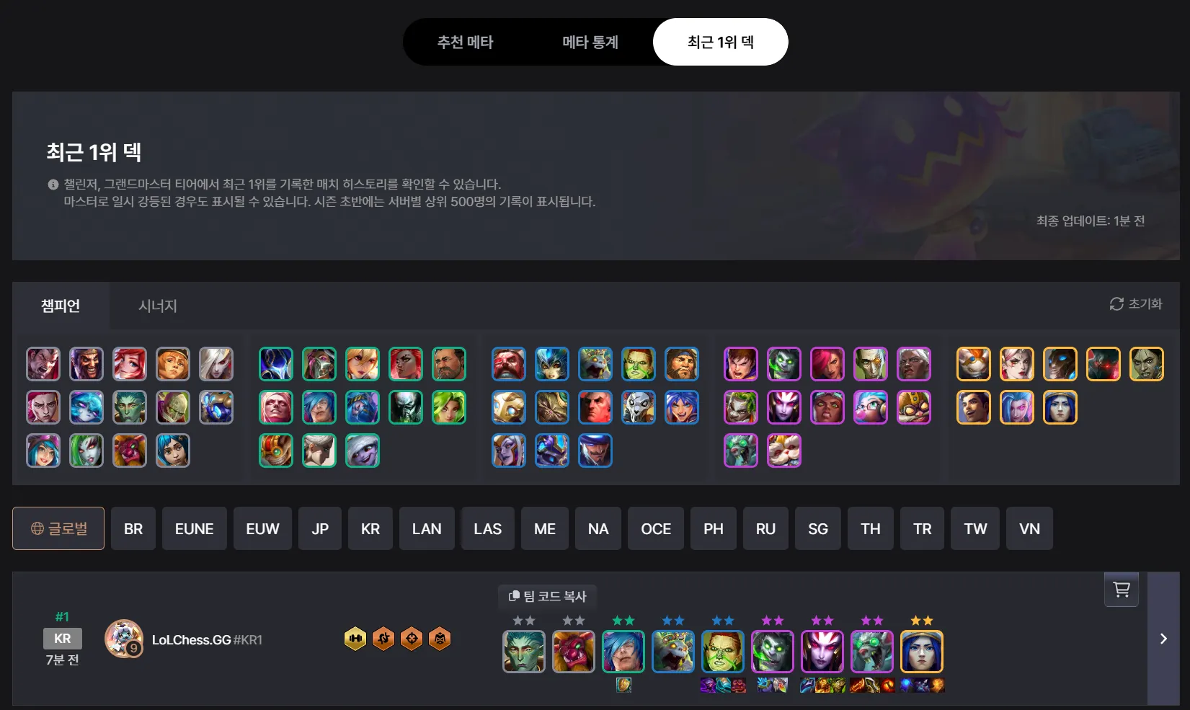This screenshot has width=1190, height=710.
Task: Select the first blue-bordered champion portrait
Action: pos(509,364)
